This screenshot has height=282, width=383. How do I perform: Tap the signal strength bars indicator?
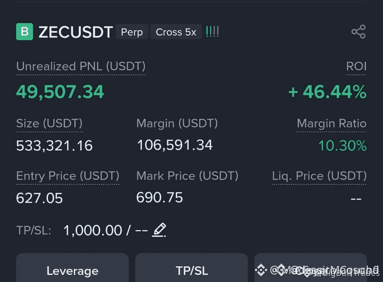[x=212, y=32]
